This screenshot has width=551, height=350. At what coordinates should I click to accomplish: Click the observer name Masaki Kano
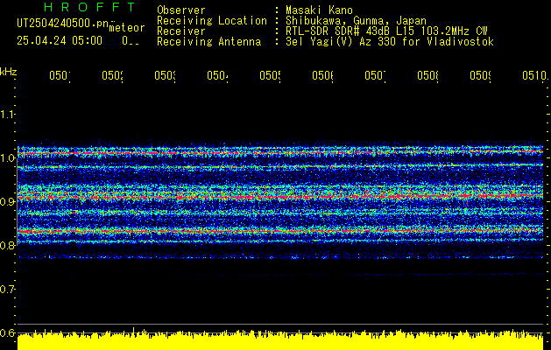point(319,10)
